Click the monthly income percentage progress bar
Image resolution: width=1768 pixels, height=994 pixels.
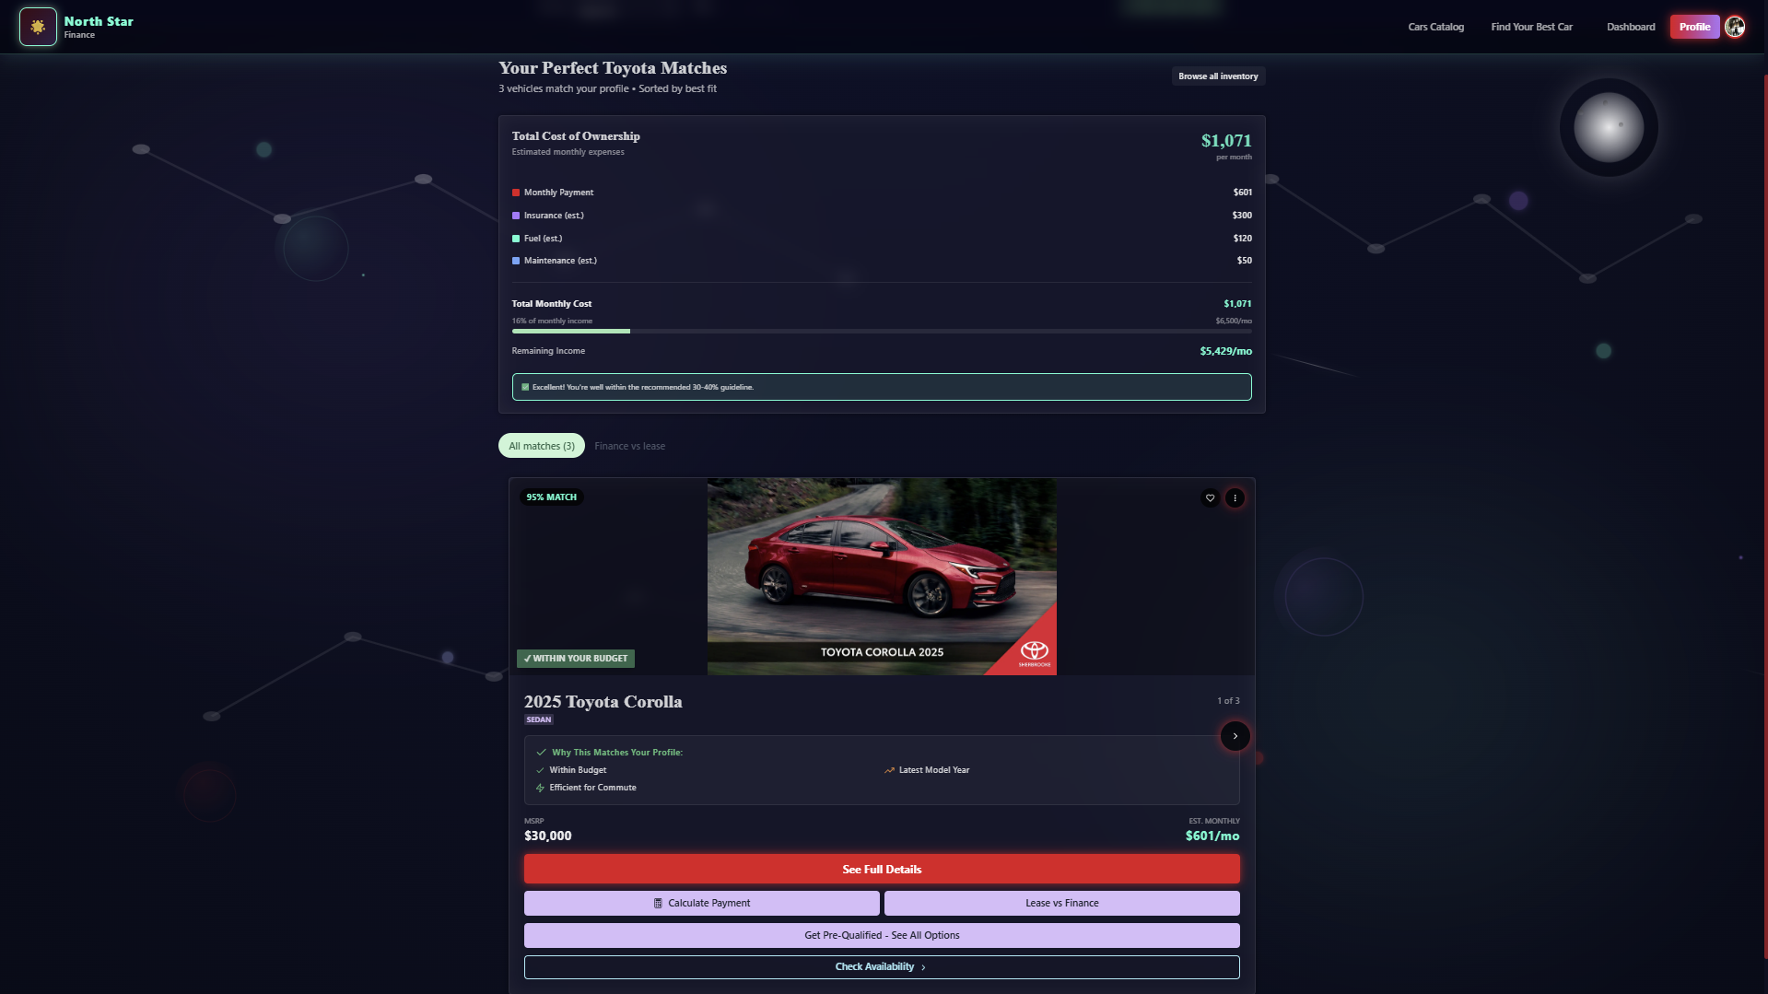(x=882, y=331)
